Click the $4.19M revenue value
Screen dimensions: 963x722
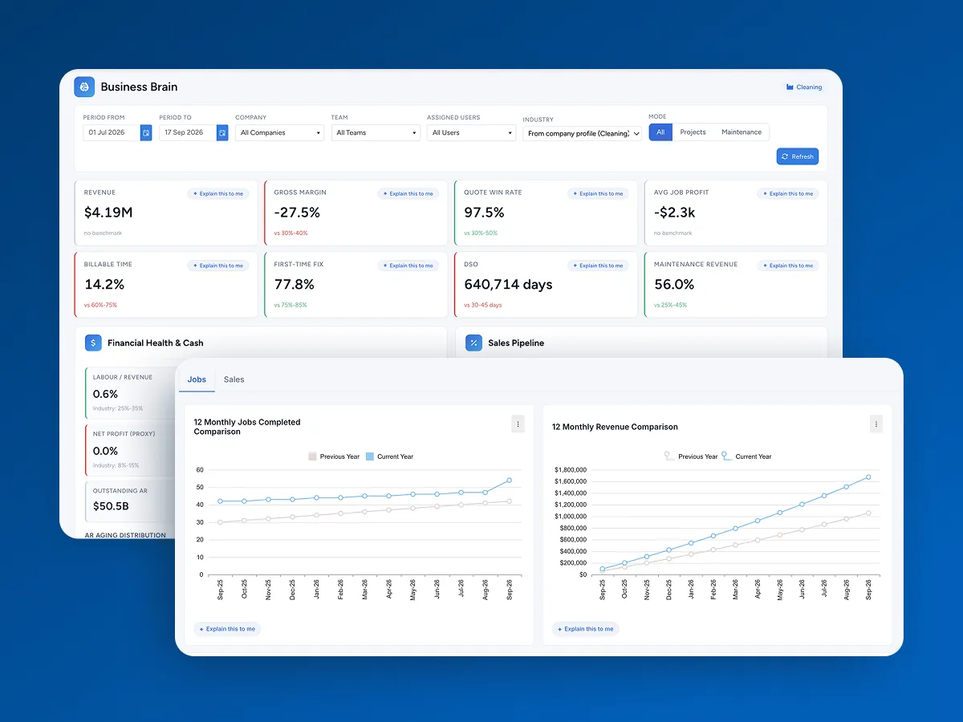(108, 213)
